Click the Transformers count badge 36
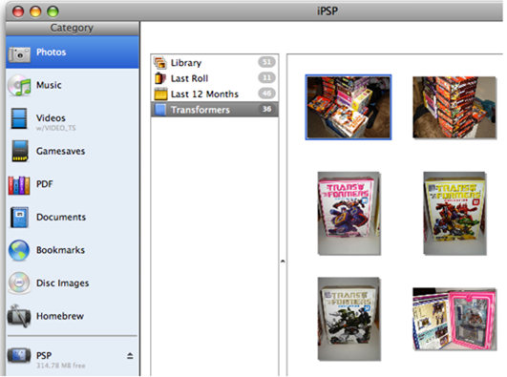The height and width of the screenshot is (377, 507). coord(266,109)
